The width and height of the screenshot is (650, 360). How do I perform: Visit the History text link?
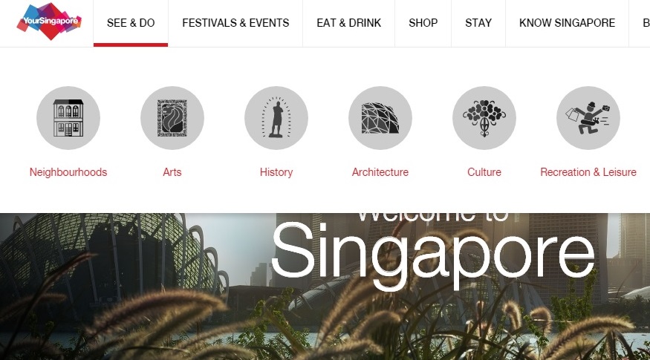click(276, 172)
